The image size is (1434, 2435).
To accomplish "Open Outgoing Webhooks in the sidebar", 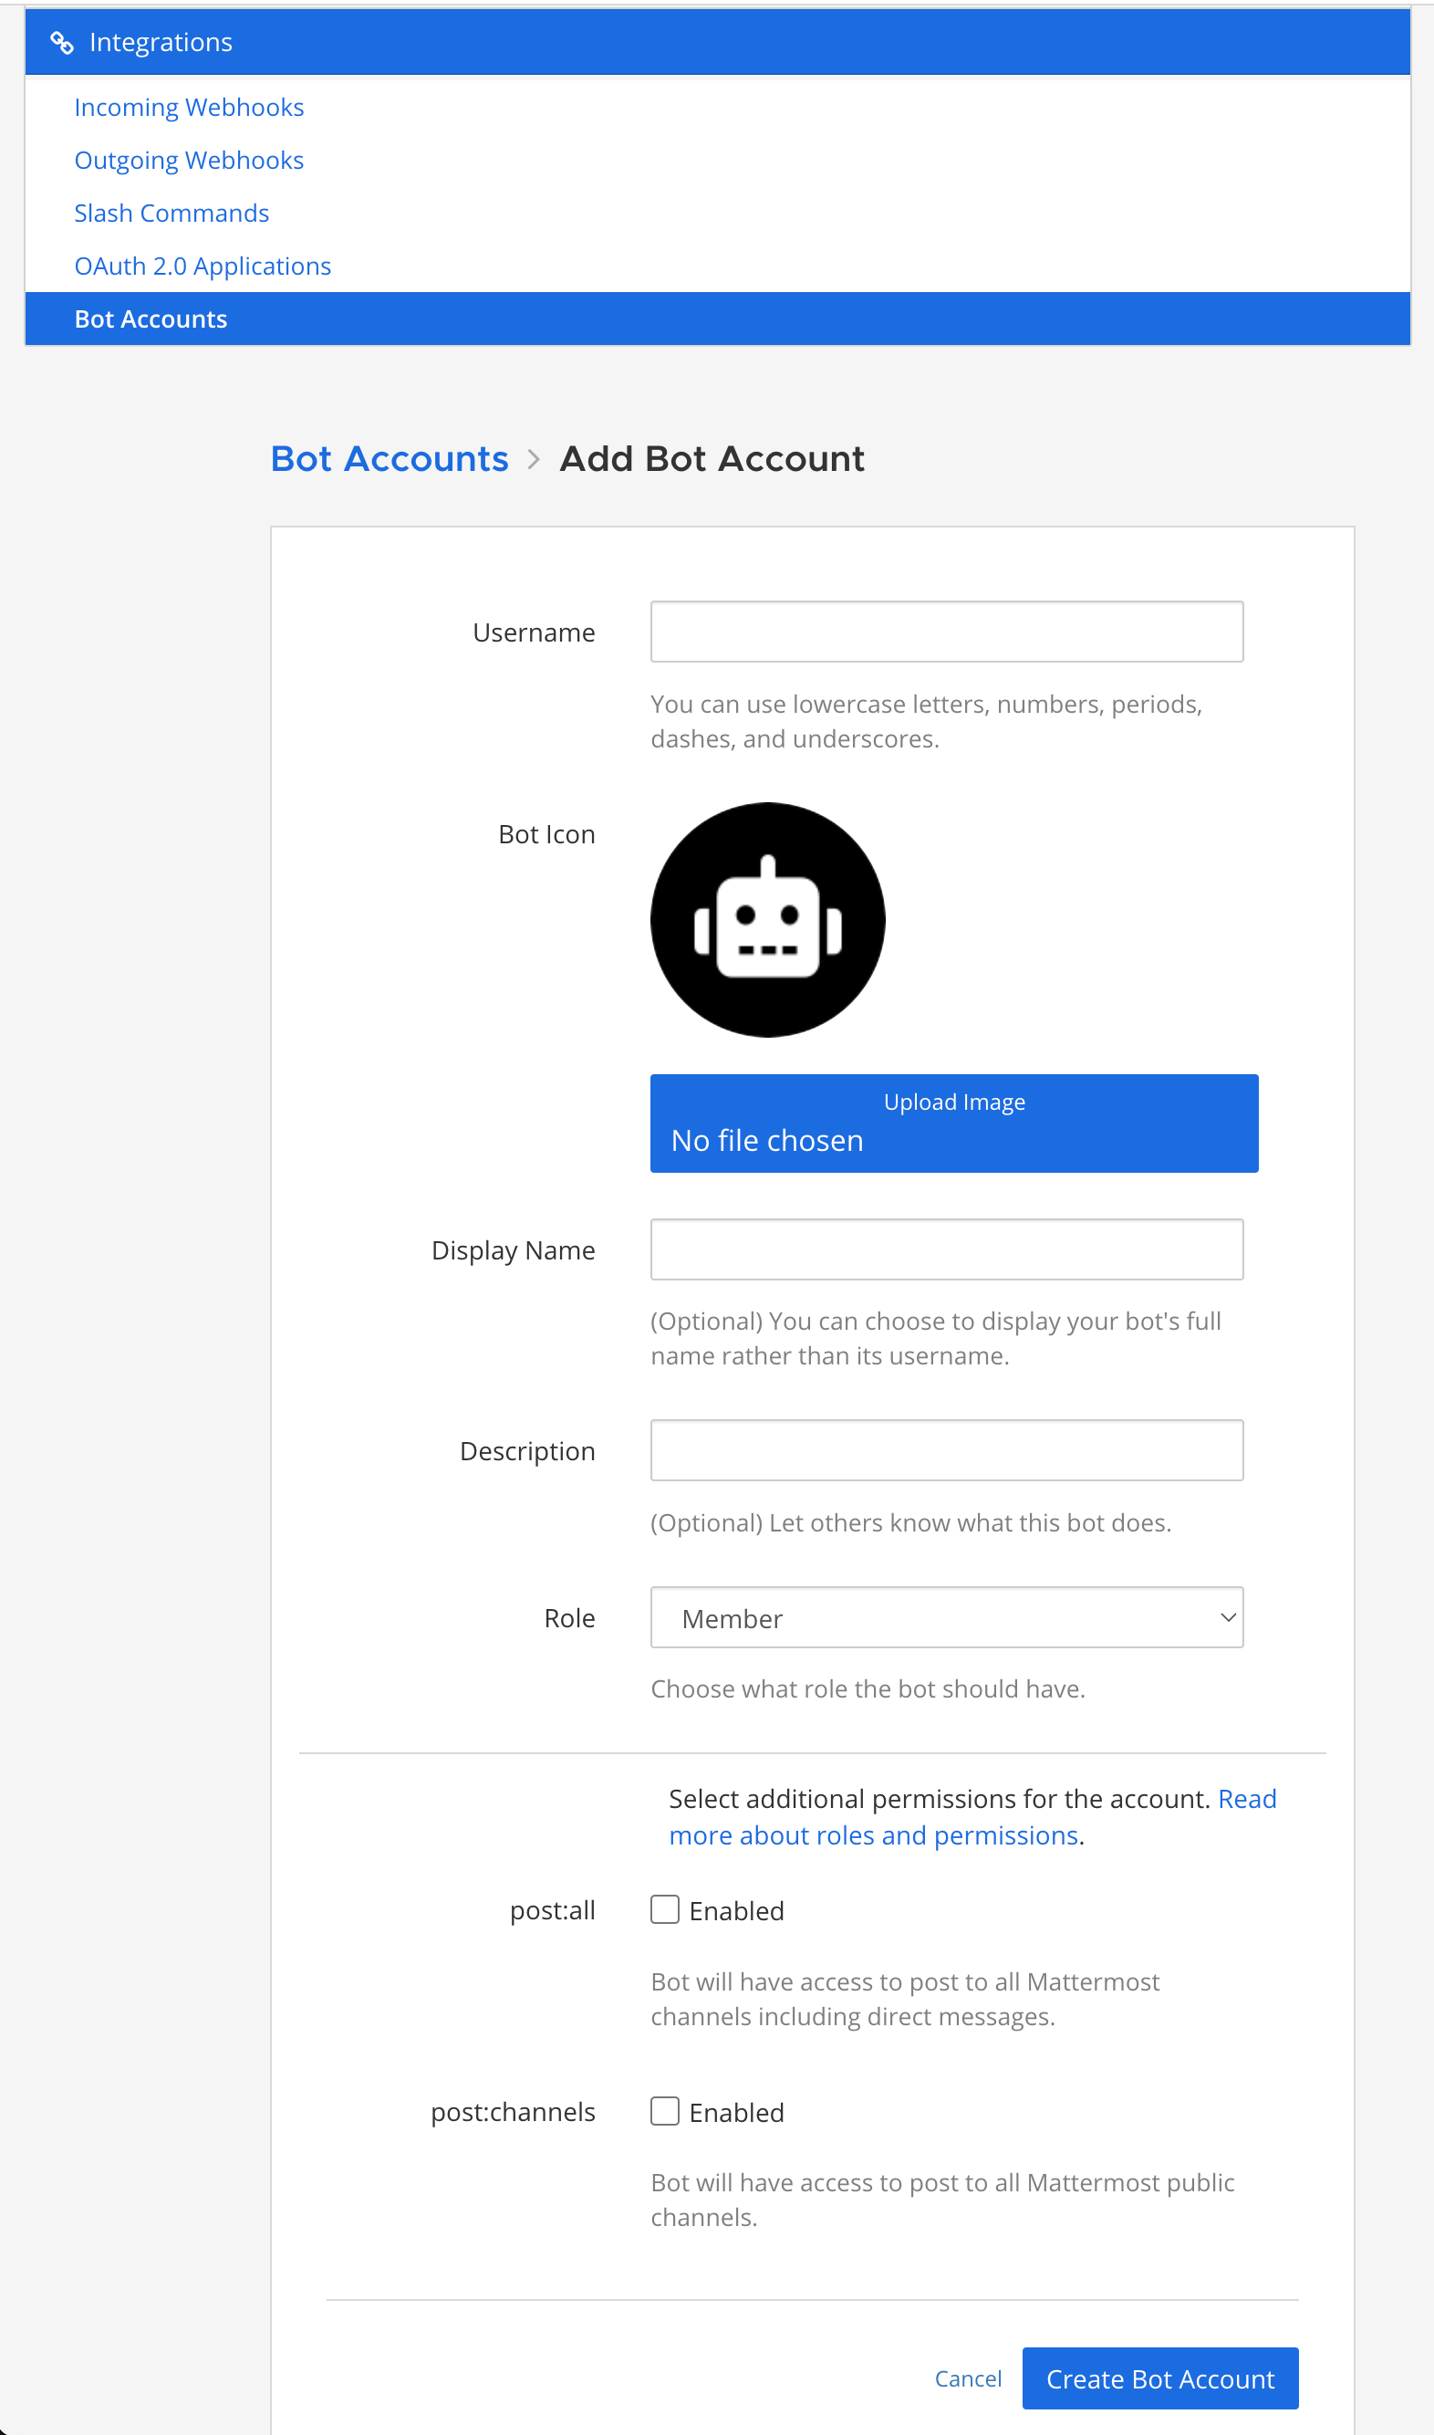I will point(190,161).
